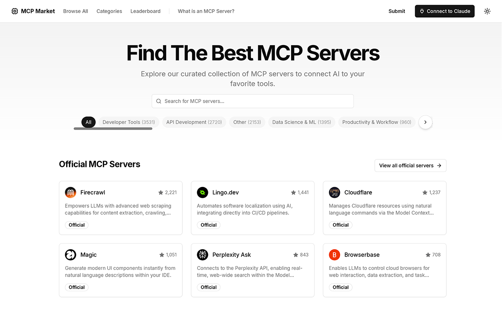Open the Leaderboard menu item
This screenshot has height=315, width=502.
point(145,11)
